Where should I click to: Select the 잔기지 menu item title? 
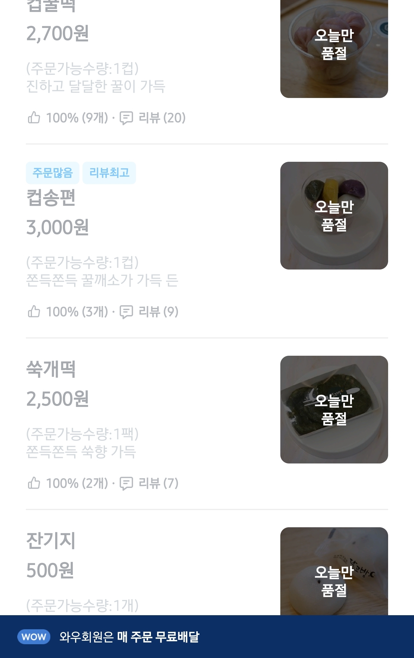(x=51, y=540)
